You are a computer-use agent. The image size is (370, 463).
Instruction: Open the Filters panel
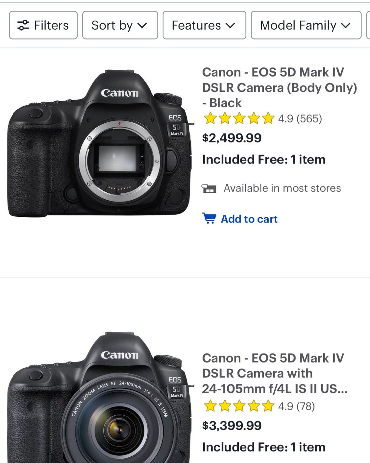tap(43, 25)
